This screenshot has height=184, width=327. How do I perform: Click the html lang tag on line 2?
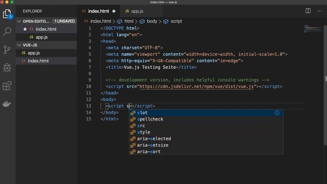[x=121, y=35]
